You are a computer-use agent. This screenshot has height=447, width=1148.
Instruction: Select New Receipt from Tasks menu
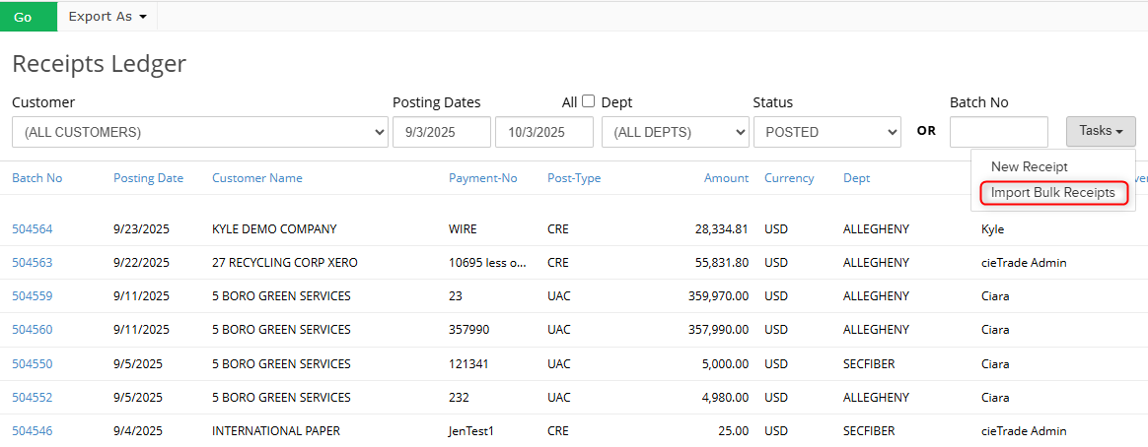click(1029, 166)
